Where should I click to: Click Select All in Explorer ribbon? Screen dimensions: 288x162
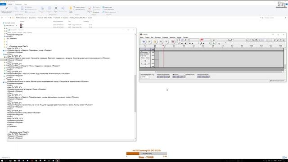(107, 7)
